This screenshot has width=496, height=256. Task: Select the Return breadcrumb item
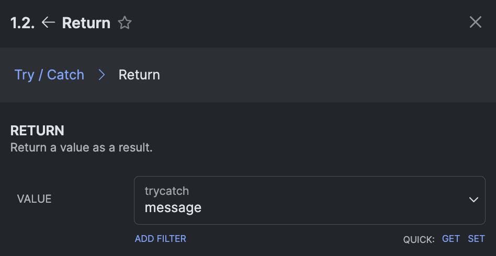(x=139, y=75)
